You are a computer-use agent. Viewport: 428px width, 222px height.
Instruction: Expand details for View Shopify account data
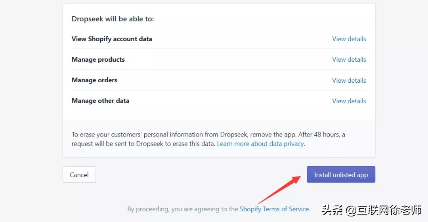349,39
